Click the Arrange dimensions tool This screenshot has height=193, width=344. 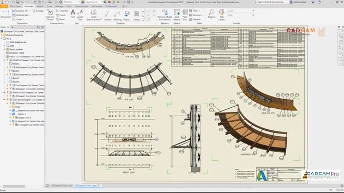click(38, 11)
